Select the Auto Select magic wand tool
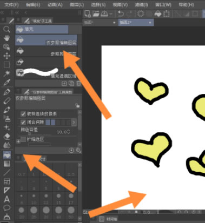 pyautogui.click(x=6, y=73)
